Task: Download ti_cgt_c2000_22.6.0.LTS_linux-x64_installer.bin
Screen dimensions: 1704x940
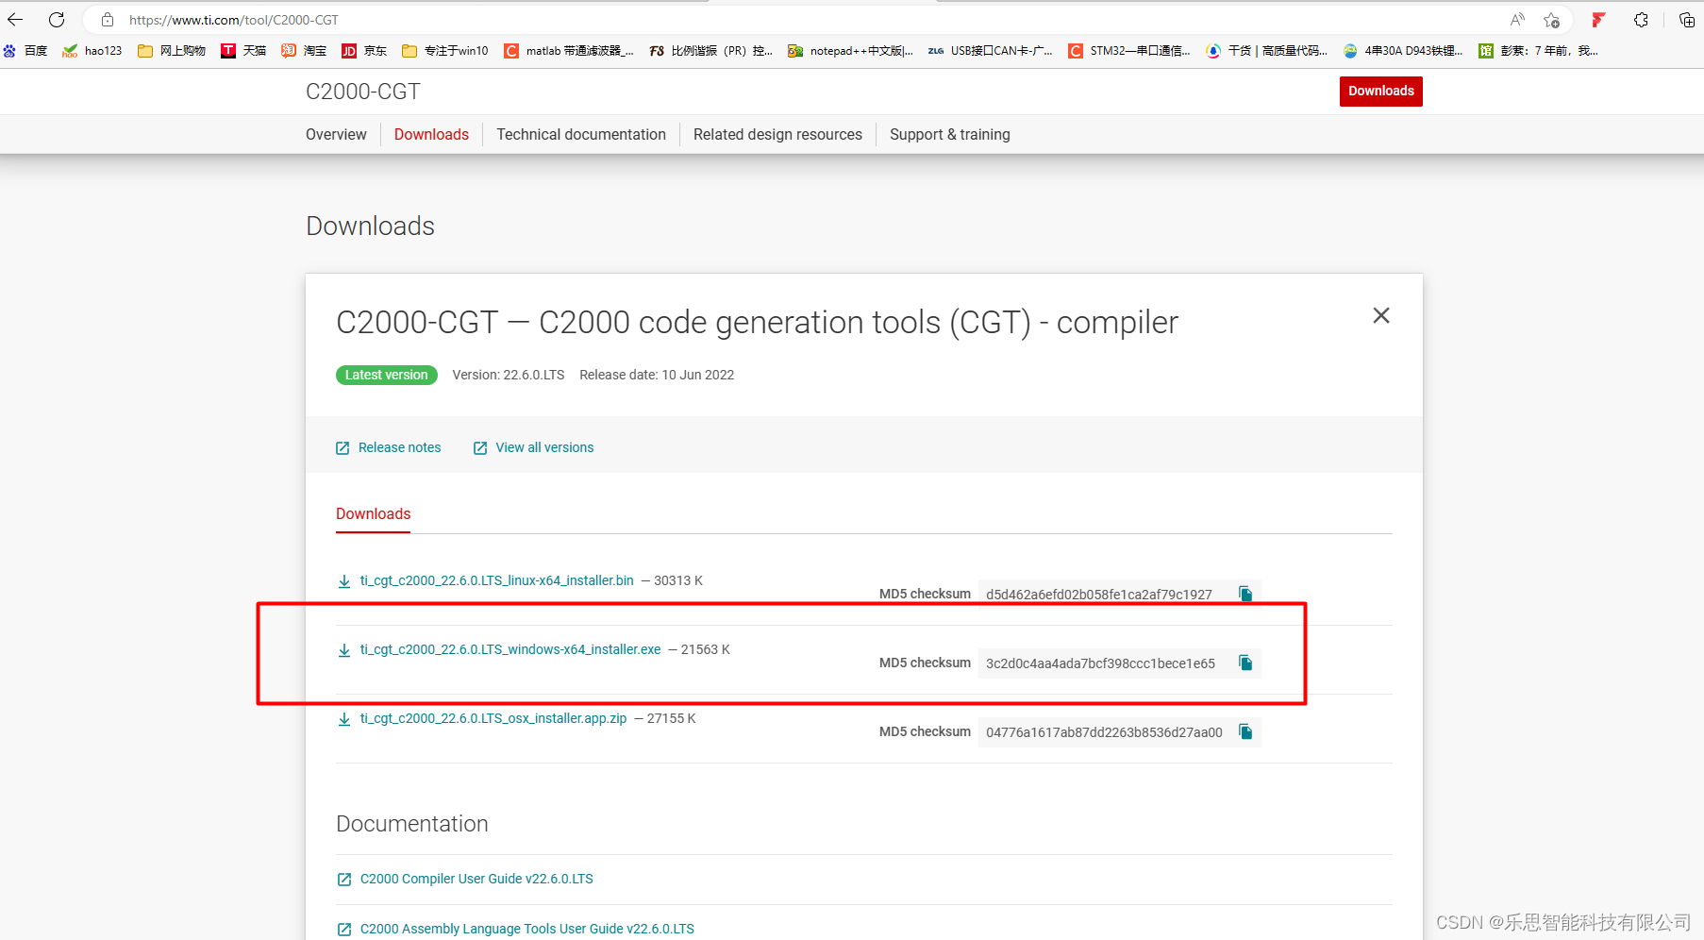Action: pos(497,581)
